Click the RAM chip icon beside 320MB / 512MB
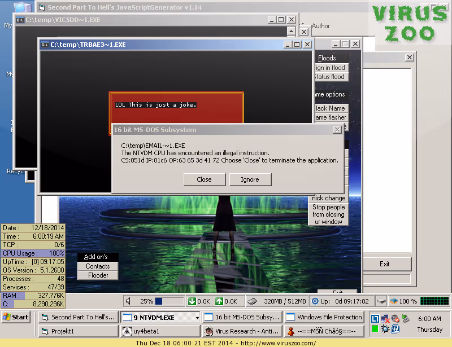 pos(252,301)
